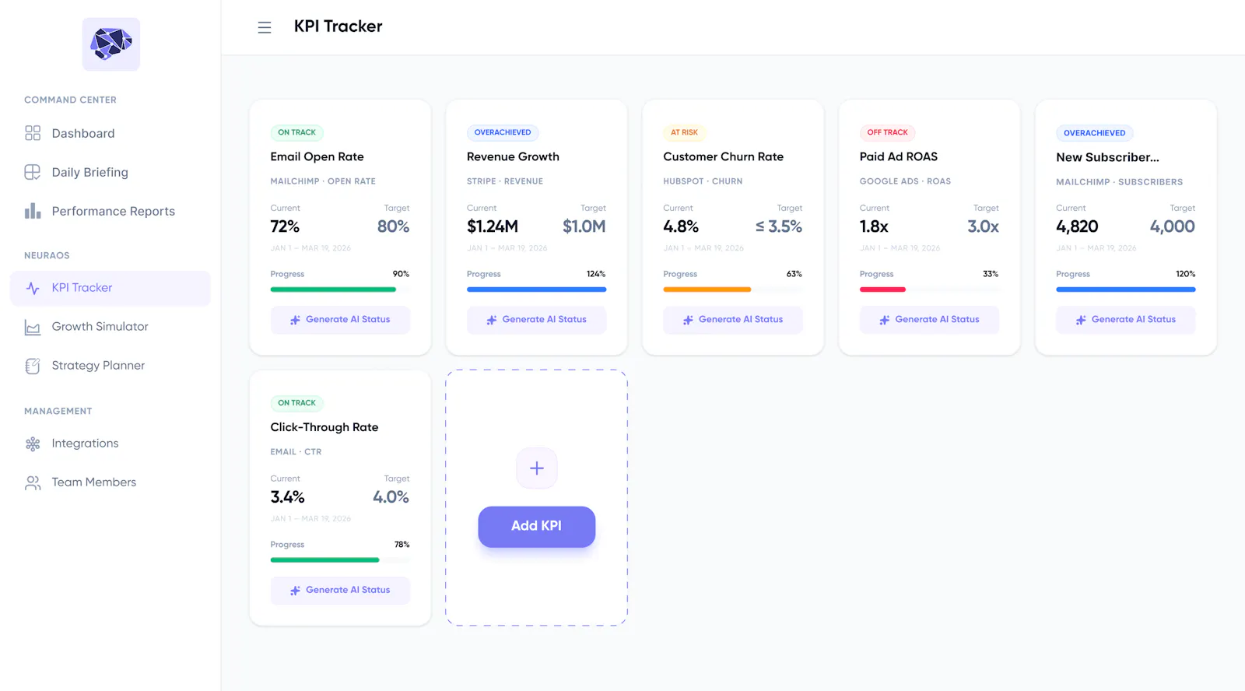Generate AI Status for Revenue Growth
This screenshot has width=1245, height=691.
pos(536,320)
